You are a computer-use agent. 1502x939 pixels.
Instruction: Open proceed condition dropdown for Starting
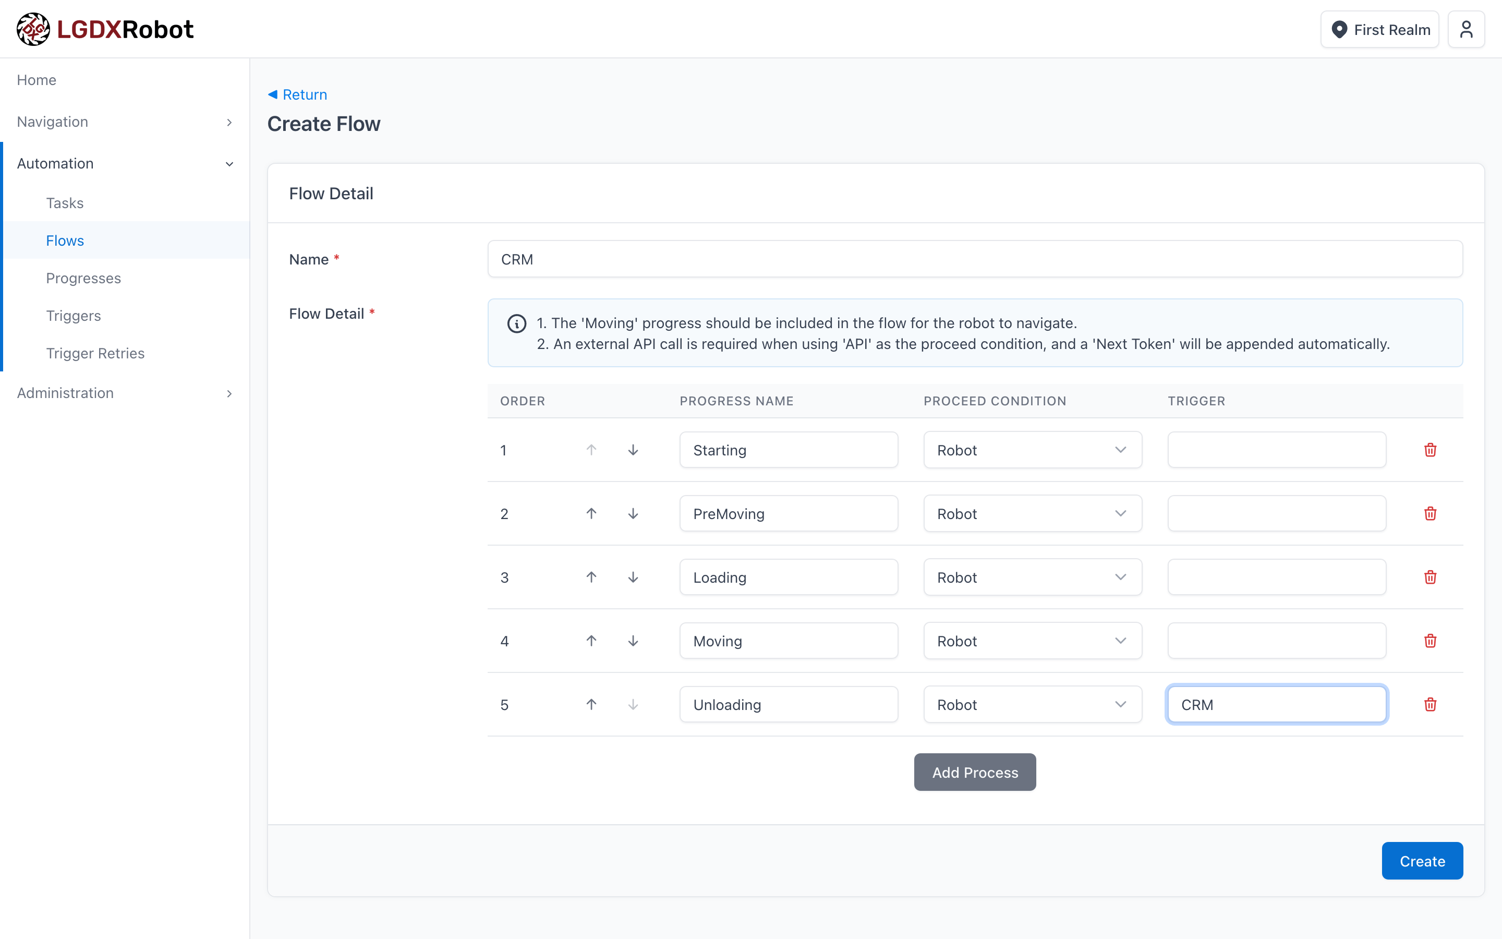coord(1032,450)
